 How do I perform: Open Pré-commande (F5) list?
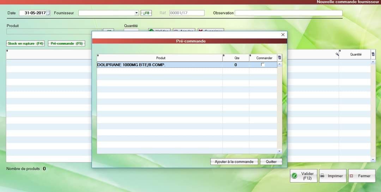67,44
